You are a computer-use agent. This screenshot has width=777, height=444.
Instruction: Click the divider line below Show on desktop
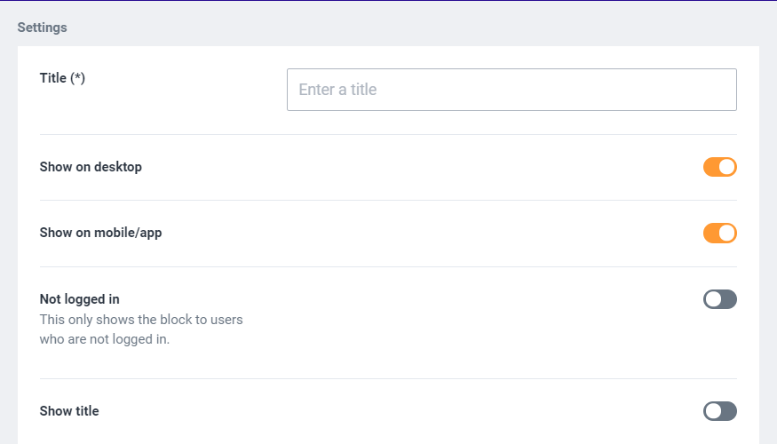[x=388, y=201]
